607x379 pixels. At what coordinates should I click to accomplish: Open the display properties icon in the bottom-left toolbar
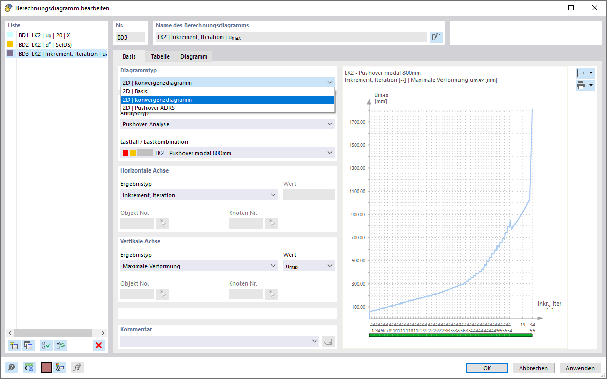click(x=60, y=367)
